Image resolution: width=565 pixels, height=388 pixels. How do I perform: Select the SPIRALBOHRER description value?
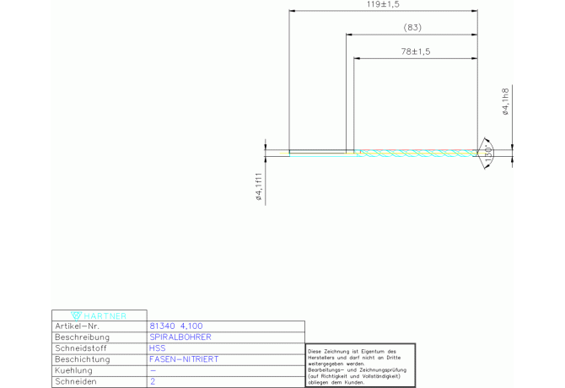(180, 337)
